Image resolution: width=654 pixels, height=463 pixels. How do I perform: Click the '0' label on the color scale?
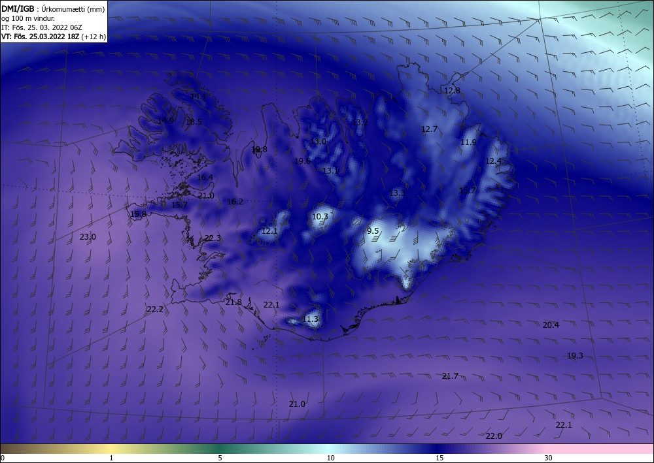point(3,458)
